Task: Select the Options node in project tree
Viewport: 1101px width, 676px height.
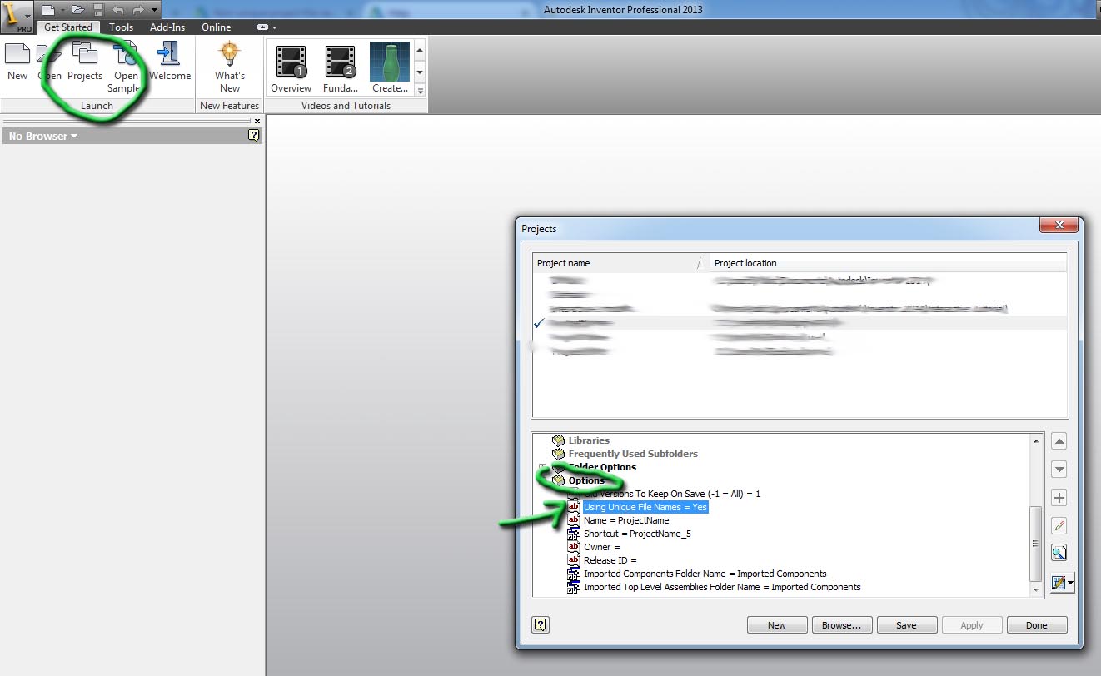Action: tap(586, 480)
